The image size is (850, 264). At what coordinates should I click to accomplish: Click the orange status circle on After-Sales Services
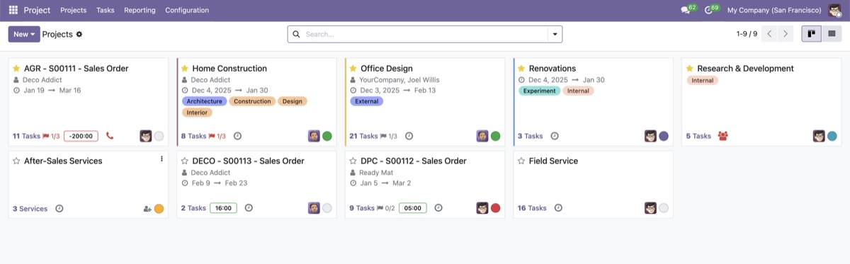pyautogui.click(x=159, y=209)
